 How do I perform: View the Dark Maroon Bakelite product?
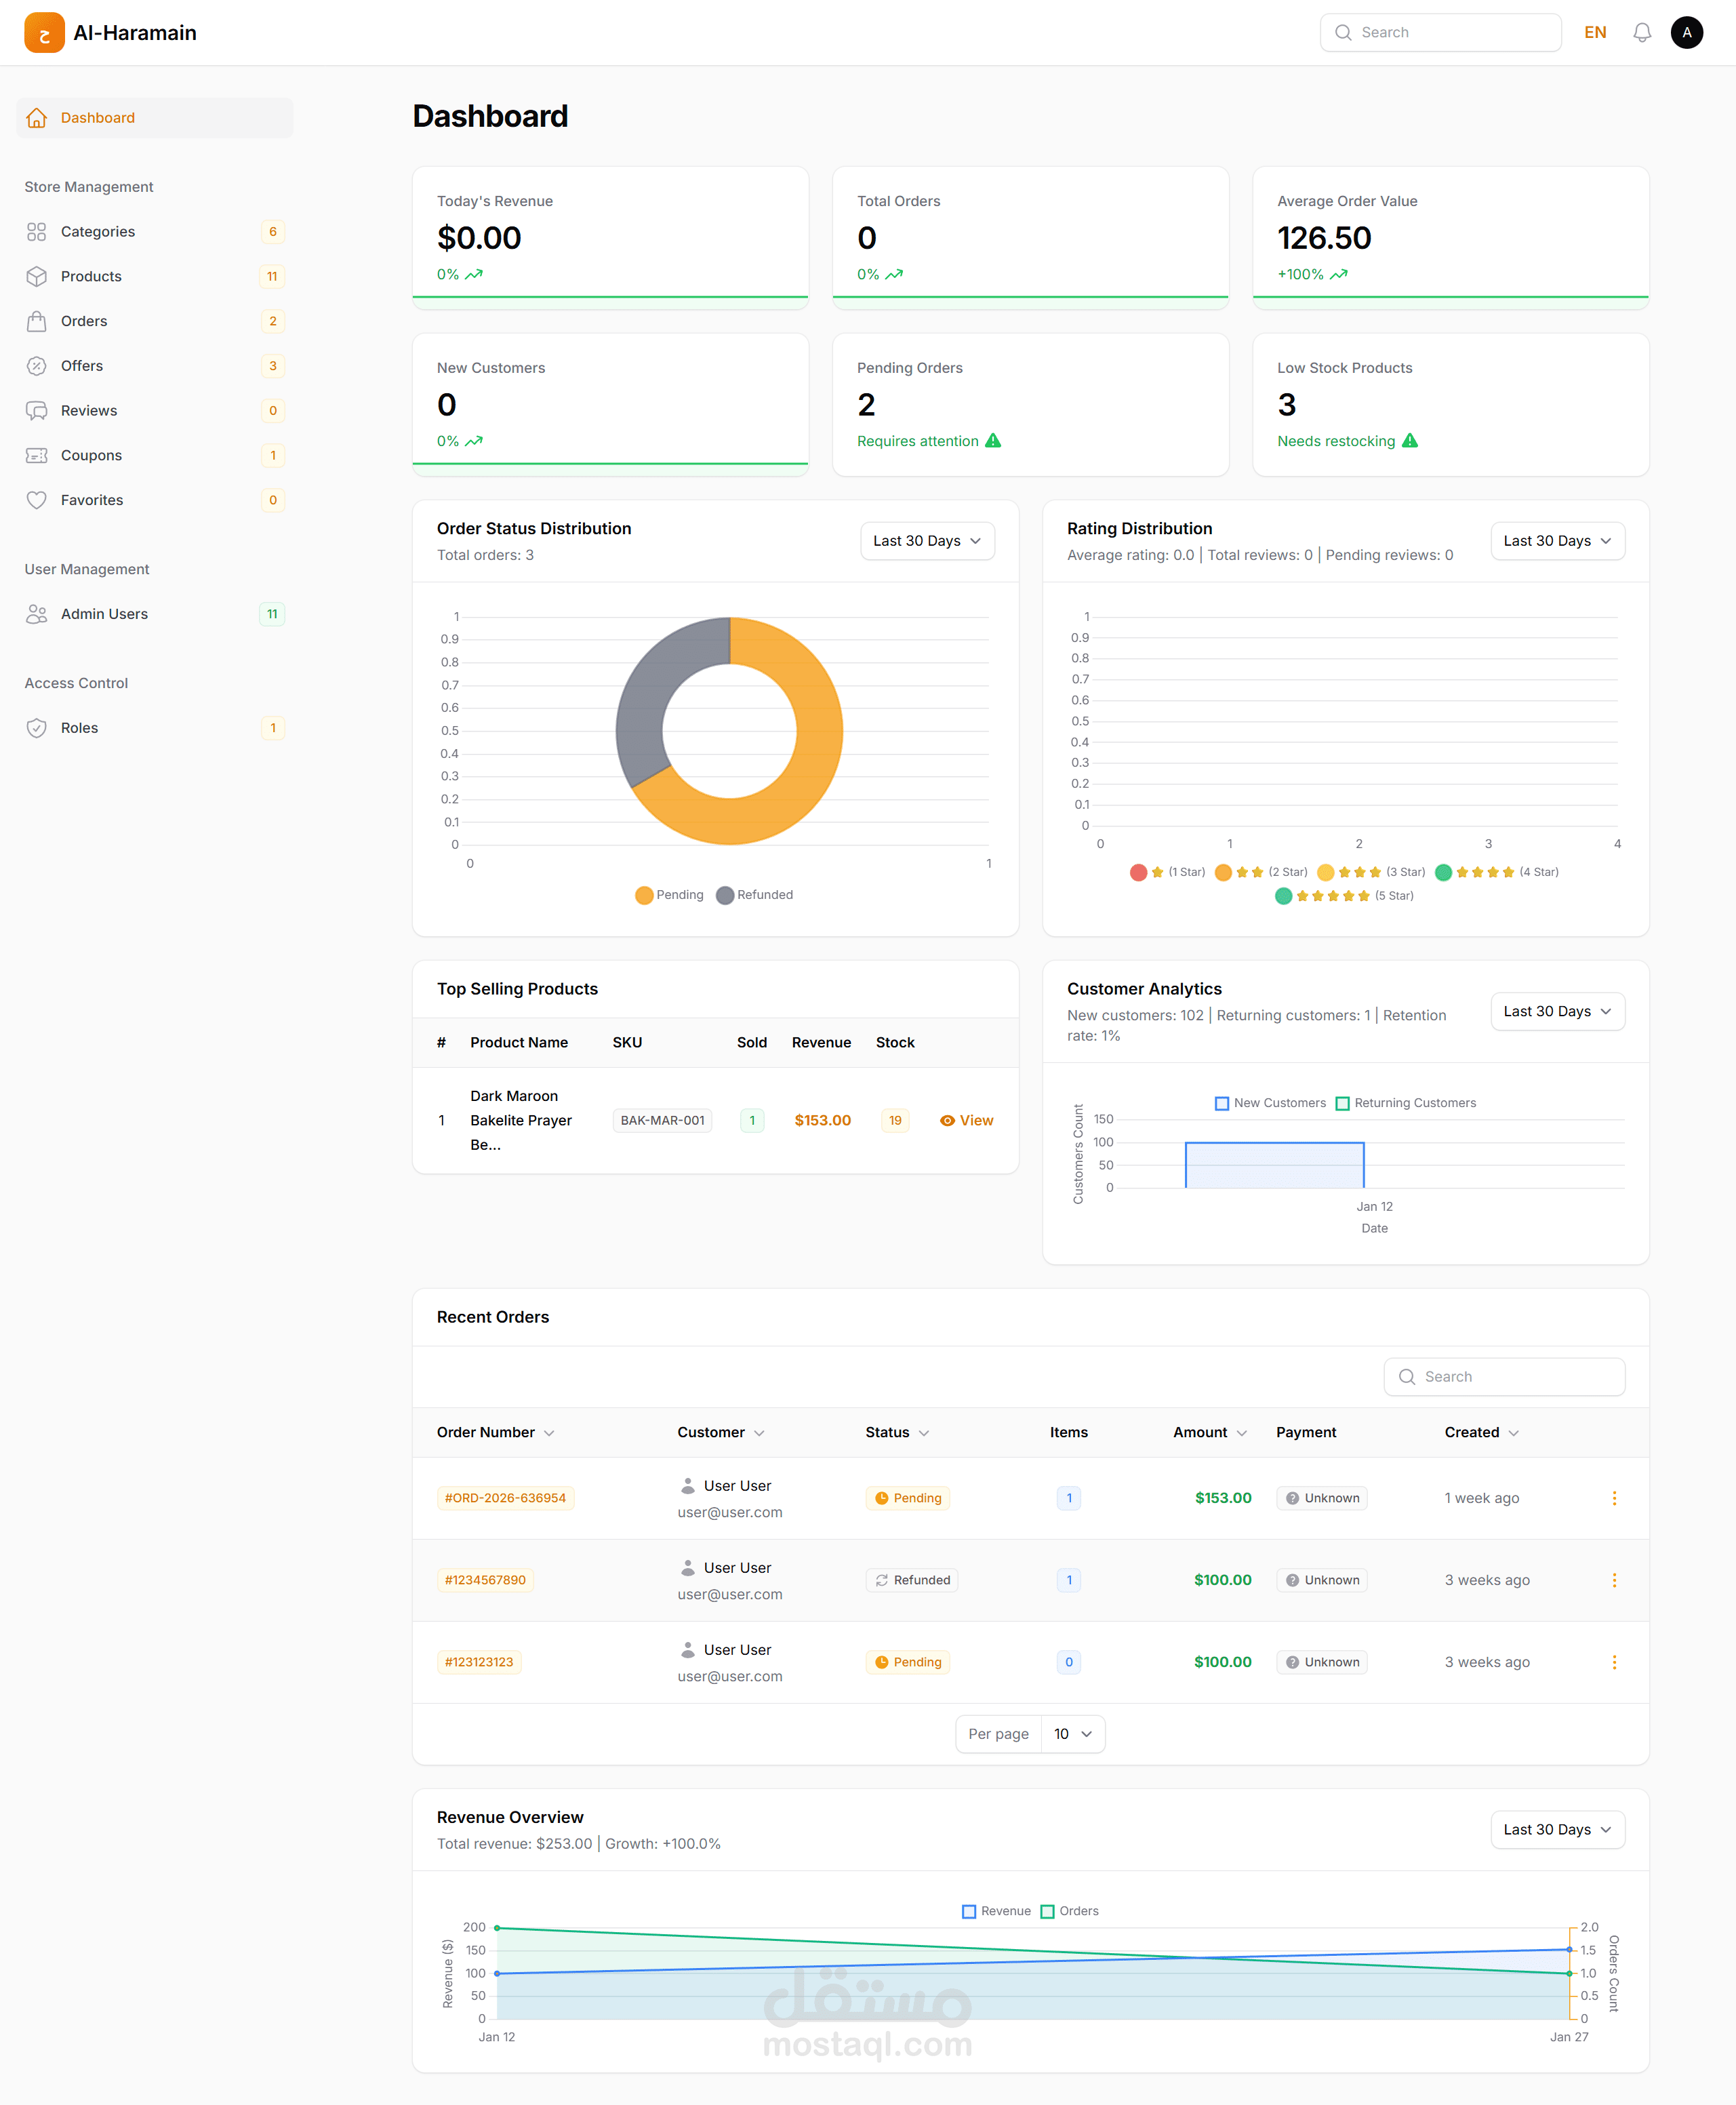point(966,1120)
